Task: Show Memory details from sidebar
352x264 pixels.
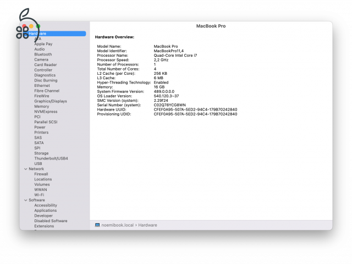Action: coord(41,106)
